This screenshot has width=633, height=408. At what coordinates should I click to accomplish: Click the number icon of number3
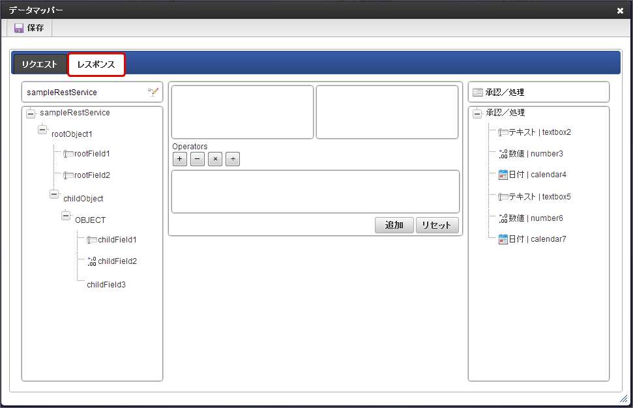pyautogui.click(x=503, y=154)
